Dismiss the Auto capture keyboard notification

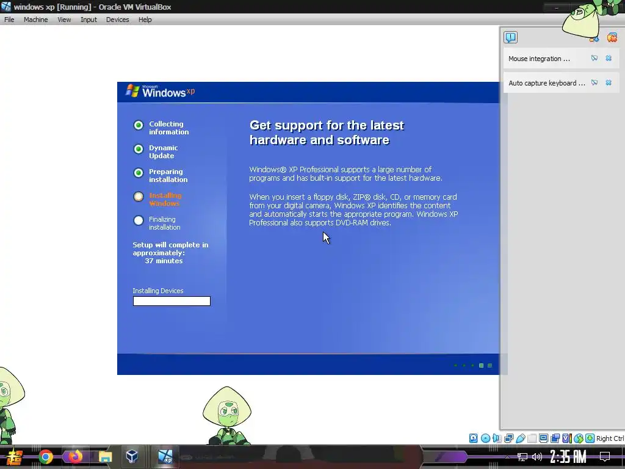pyautogui.click(x=609, y=82)
